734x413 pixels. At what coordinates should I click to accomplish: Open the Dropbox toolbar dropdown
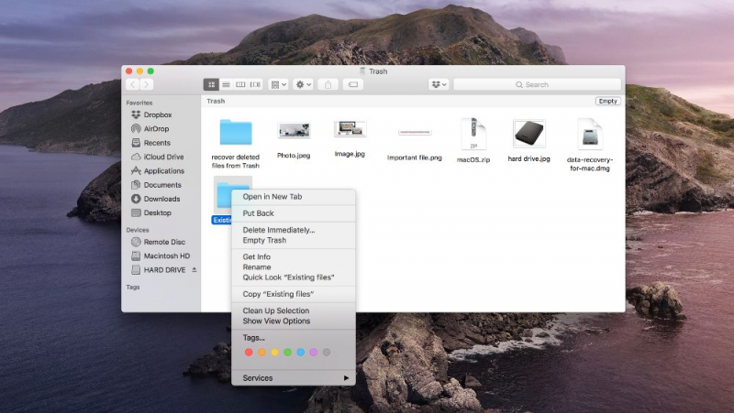pos(439,84)
